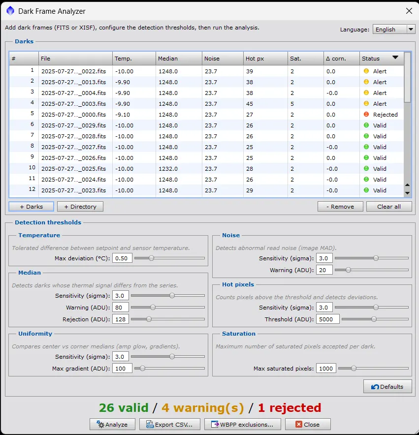Image resolution: width=419 pixels, height=435 pixels.
Task: Add files with the + Darks button
Action: (32, 206)
